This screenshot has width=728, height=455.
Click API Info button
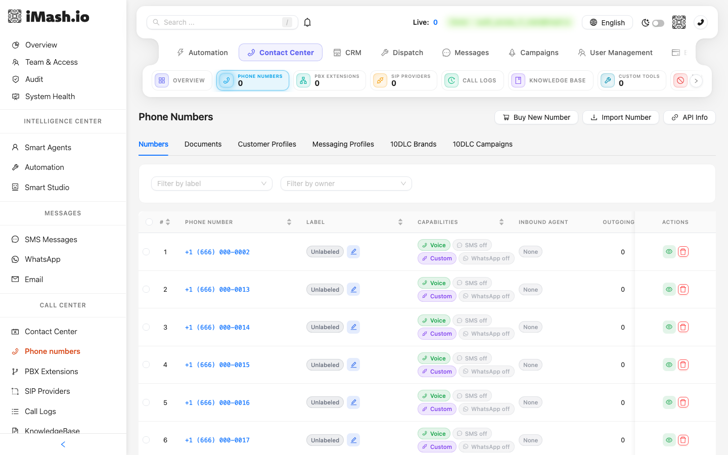point(690,117)
